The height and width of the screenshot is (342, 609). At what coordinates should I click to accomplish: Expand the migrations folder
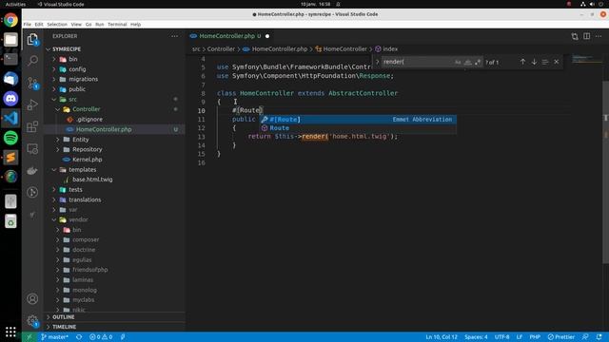(114, 79)
